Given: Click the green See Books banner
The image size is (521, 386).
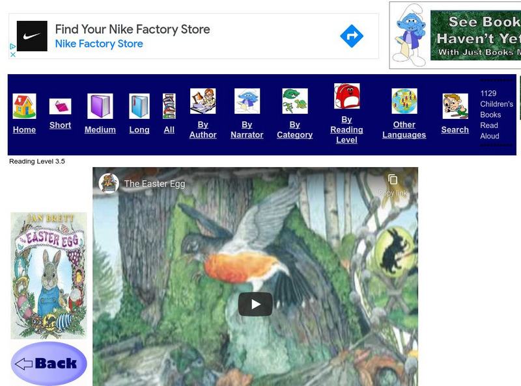Looking at the screenshot, I should (475, 36).
